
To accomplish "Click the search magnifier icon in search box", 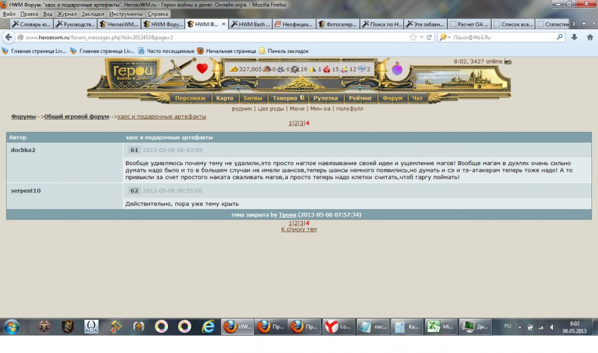I will (x=559, y=37).
